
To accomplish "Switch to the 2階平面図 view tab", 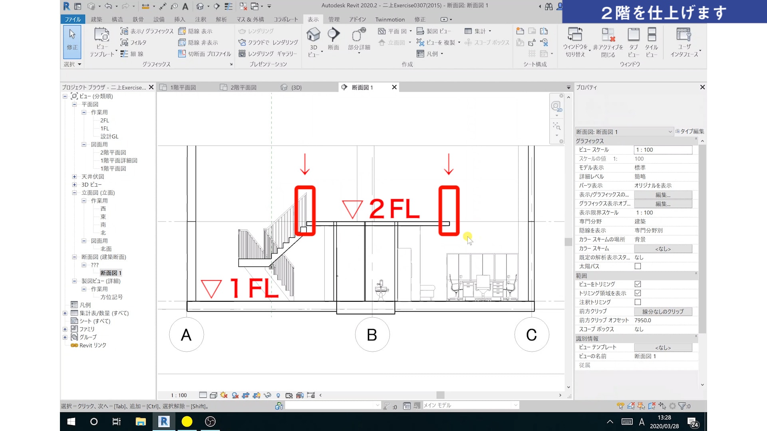I will coord(243,87).
